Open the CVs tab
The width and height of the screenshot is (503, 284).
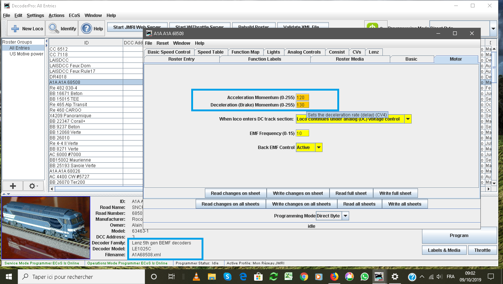click(357, 52)
